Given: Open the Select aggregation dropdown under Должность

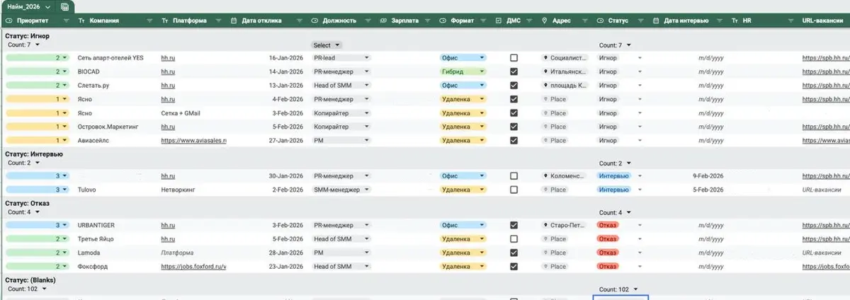Looking at the screenshot, I should pyautogui.click(x=327, y=45).
